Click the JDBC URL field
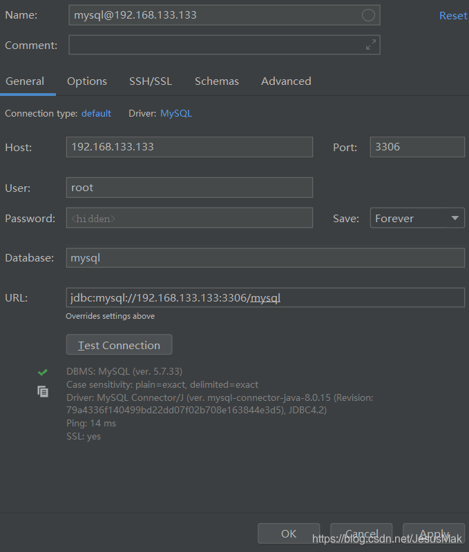This screenshot has height=552, width=469. 265,298
